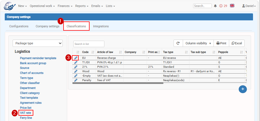Open the Price list classifier

click(26, 108)
